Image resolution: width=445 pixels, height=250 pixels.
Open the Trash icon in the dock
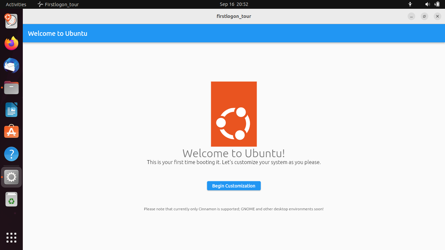[x=11, y=199]
